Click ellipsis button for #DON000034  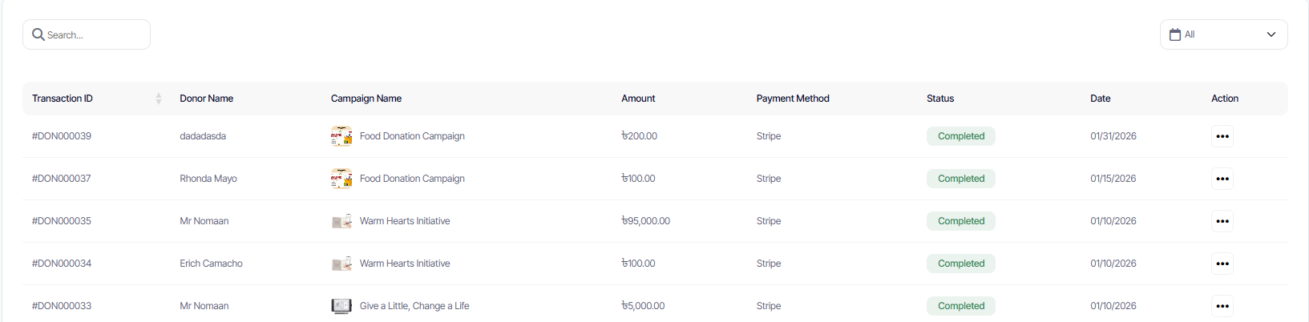(1222, 264)
